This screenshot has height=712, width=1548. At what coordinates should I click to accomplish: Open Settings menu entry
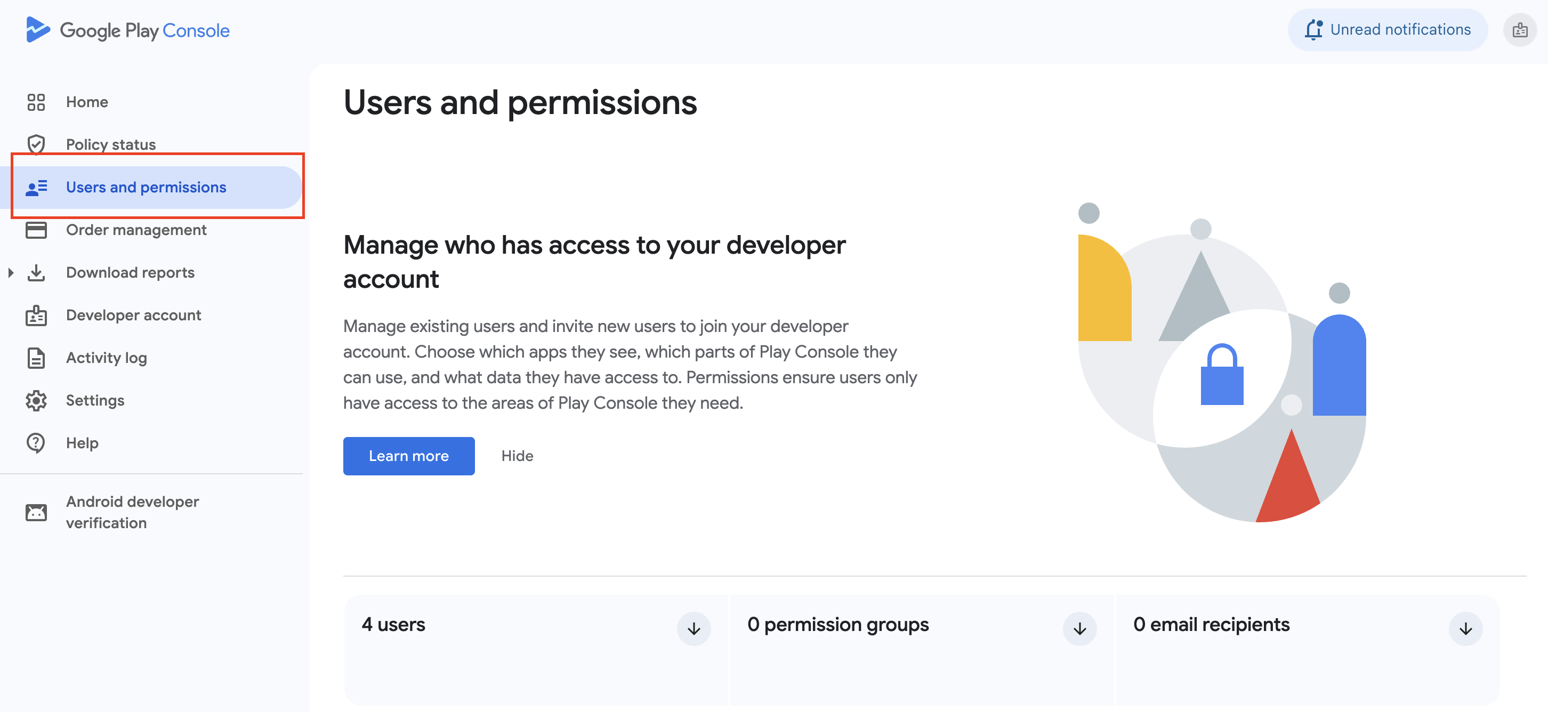click(x=95, y=401)
